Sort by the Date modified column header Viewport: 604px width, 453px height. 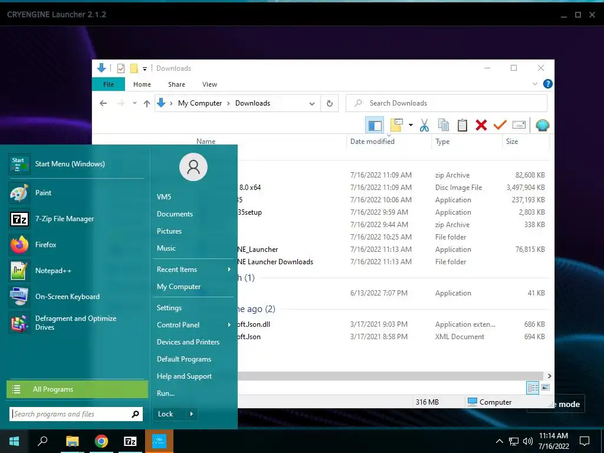click(372, 142)
